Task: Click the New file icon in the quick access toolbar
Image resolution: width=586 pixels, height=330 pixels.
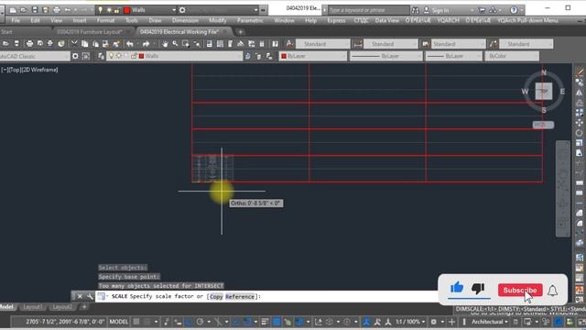Action: (x=13, y=10)
